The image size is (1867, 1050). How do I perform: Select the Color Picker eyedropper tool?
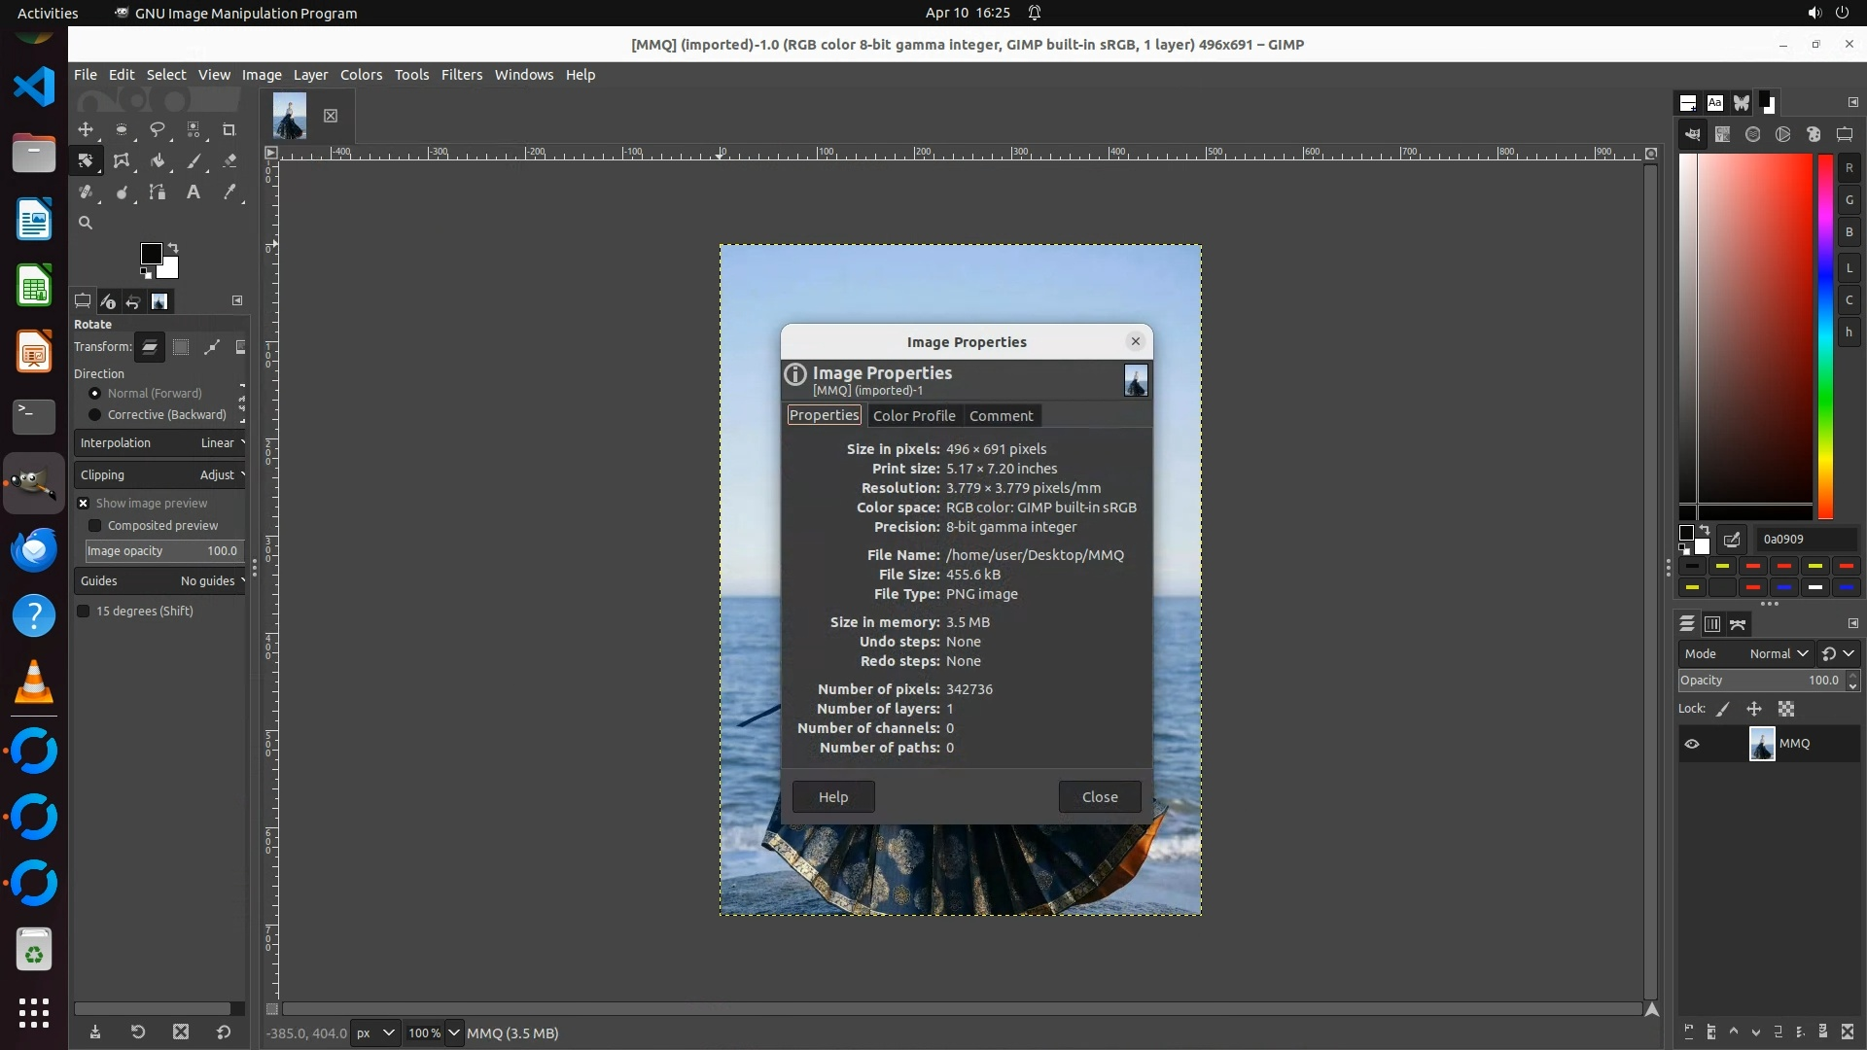click(229, 192)
